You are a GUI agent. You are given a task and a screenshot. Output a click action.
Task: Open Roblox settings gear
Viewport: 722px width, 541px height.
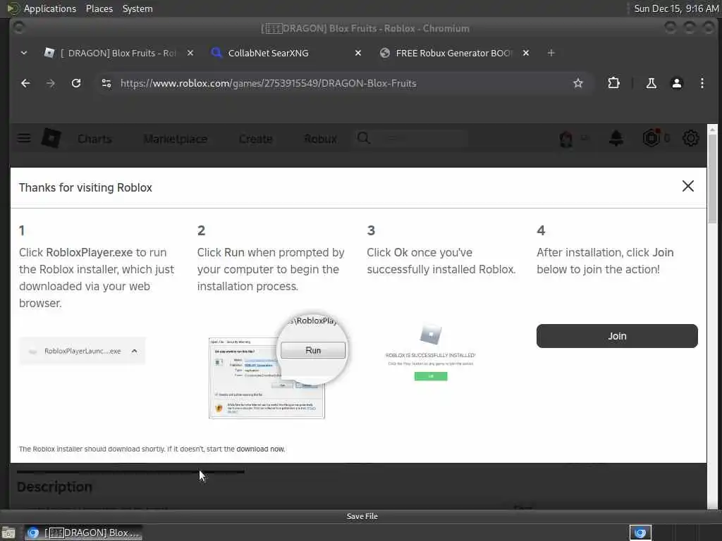coord(690,138)
